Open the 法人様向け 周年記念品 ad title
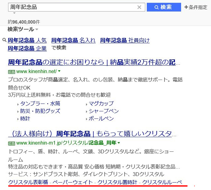 (90, 134)
